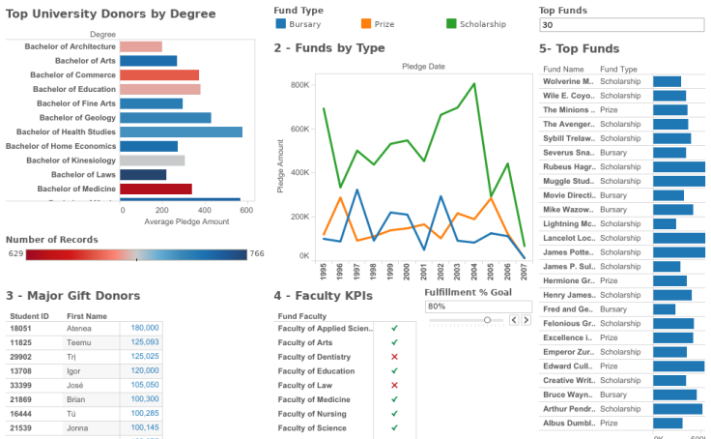Click Faculty of Dentistry red X icon

click(x=394, y=357)
